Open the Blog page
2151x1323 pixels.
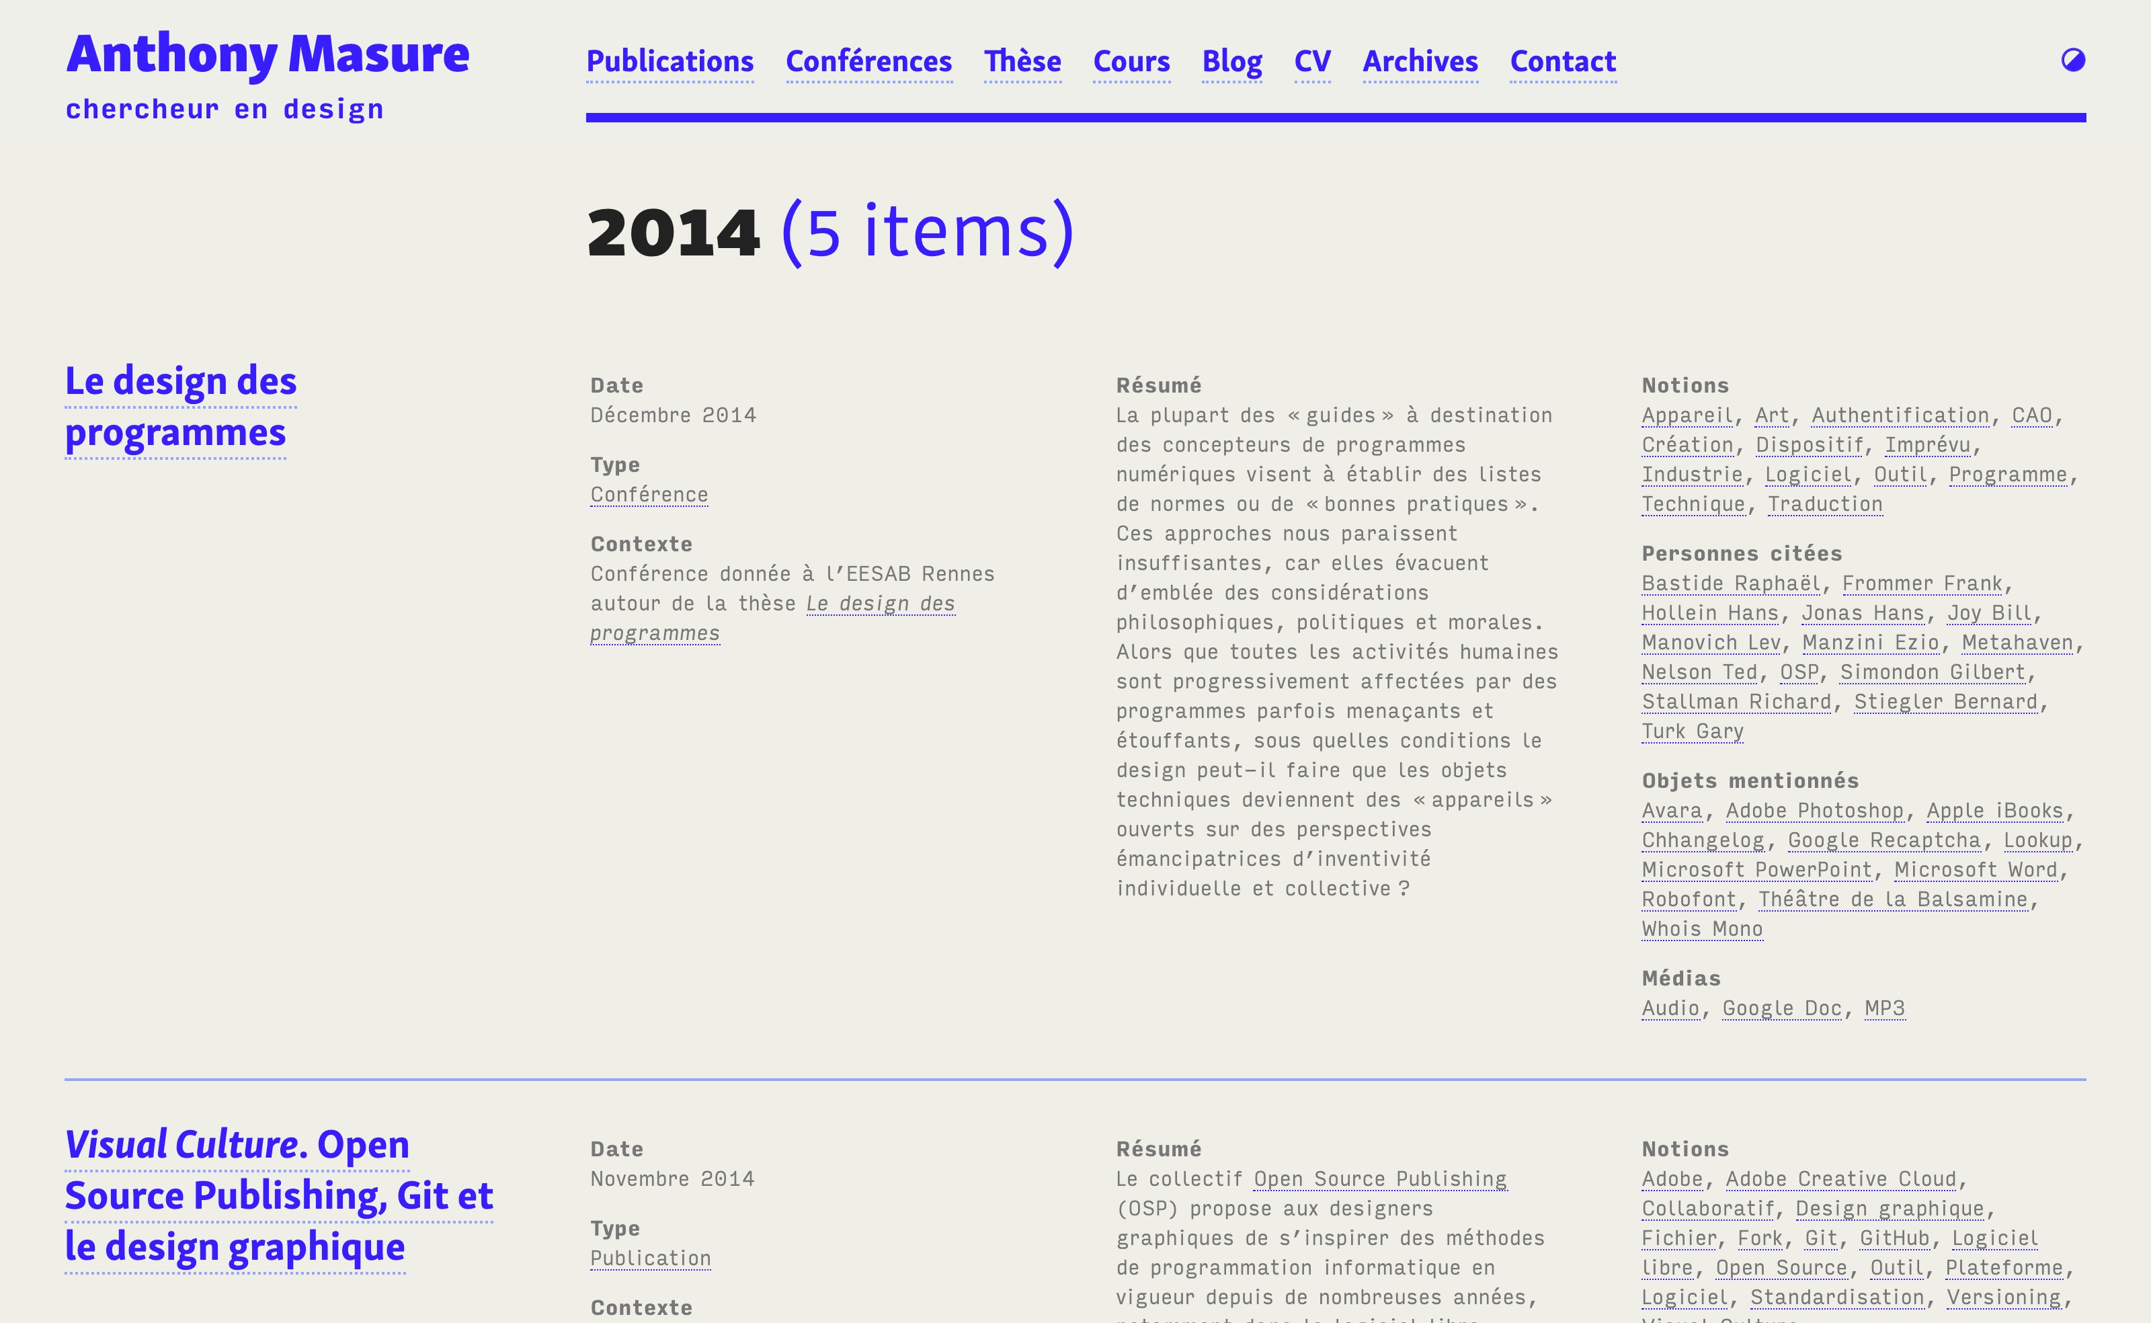click(x=1231, y=61)
